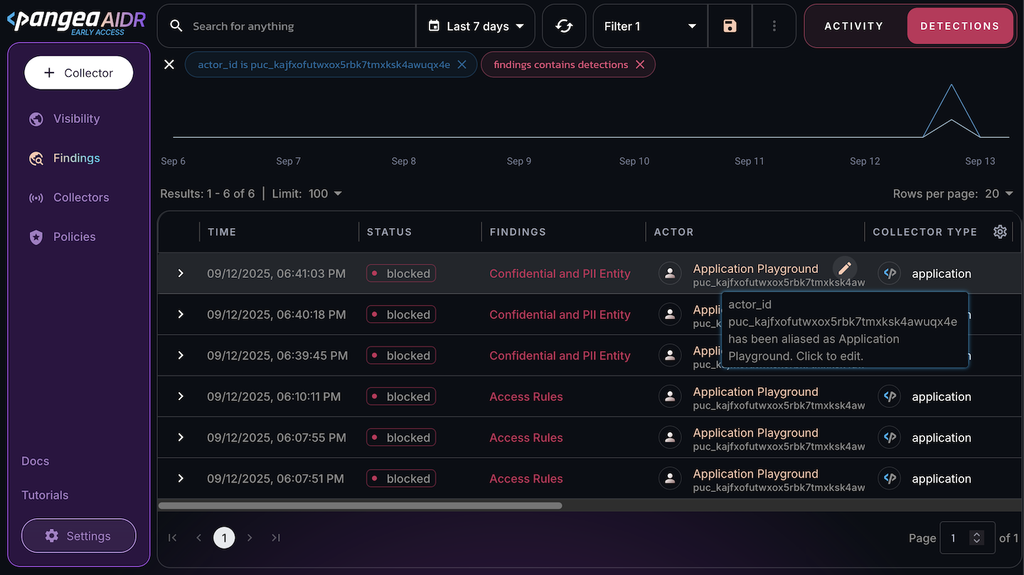
Task: Remove the findings contains detections chip
Action: coord(640,65)
